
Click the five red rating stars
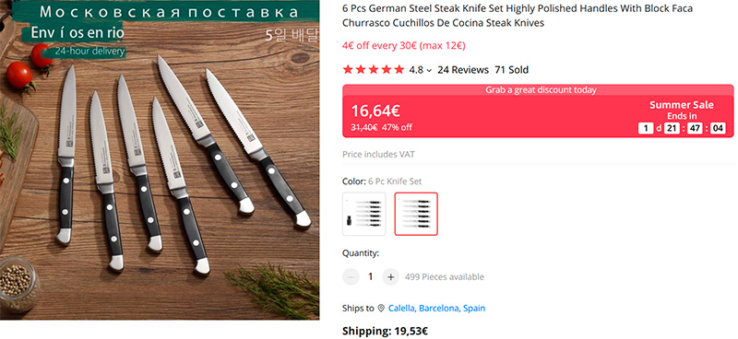(x=374, y=70)
